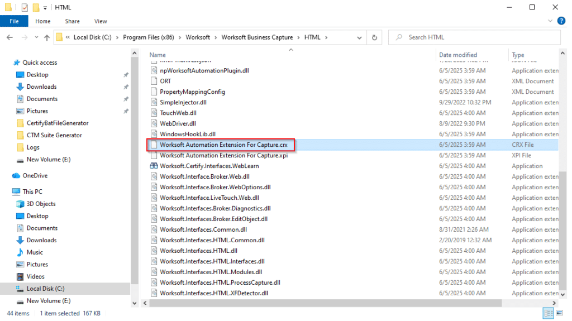
Task: Open pinned Desktop under Quick access
Action: (x=37, y=74)
